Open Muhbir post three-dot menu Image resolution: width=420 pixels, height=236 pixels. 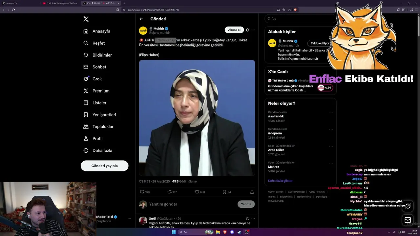click(253, 30)
